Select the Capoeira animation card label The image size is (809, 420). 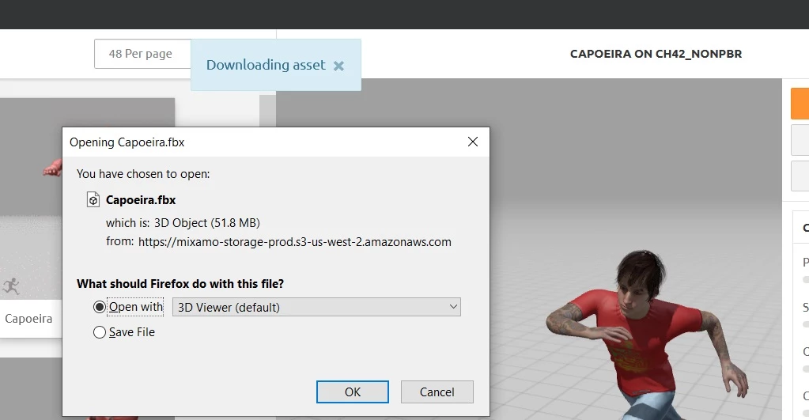click(x=29, y=319)
